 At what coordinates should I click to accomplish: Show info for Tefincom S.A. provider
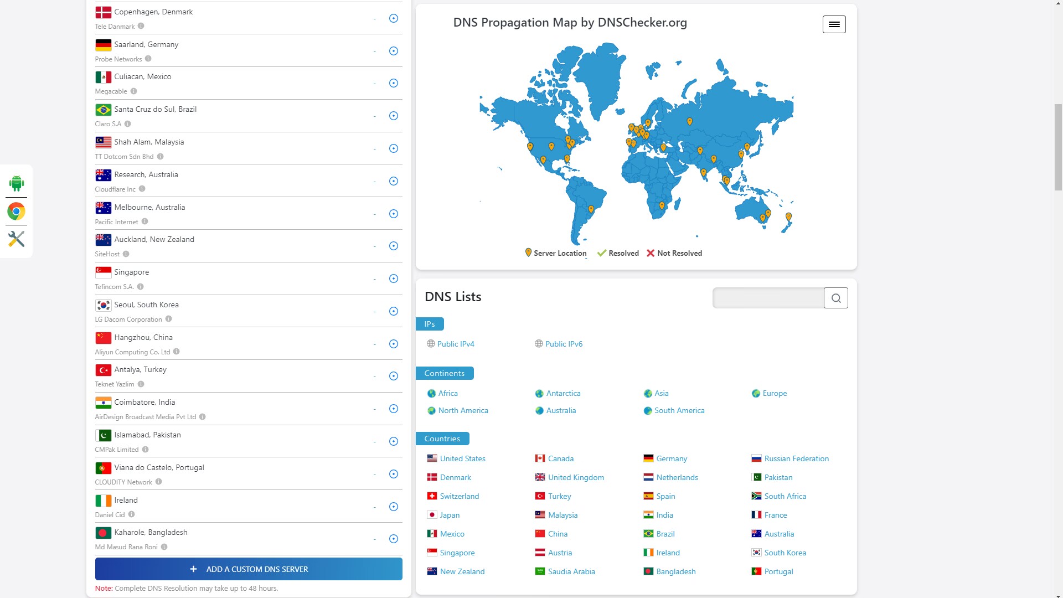(141, 287)
